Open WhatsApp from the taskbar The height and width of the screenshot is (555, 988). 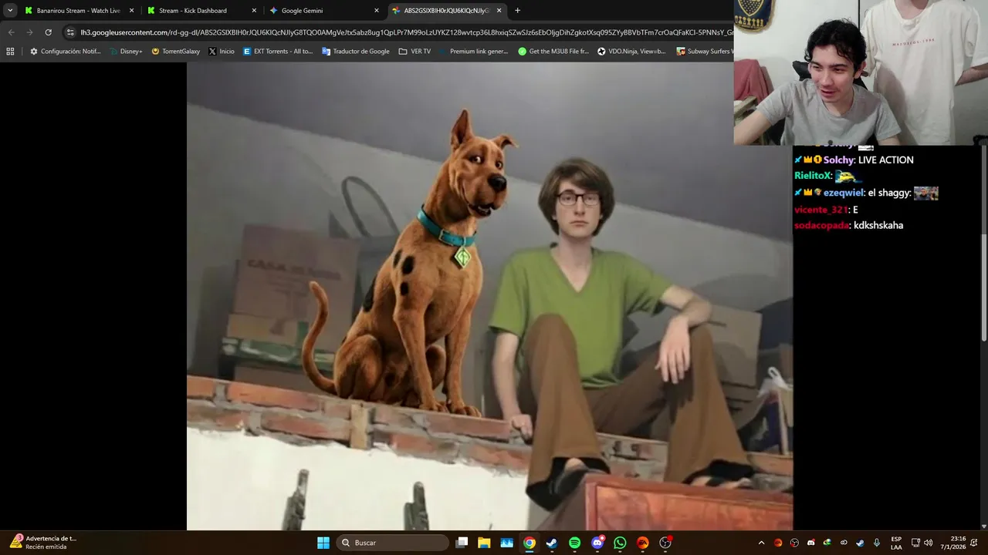[620, 543]
